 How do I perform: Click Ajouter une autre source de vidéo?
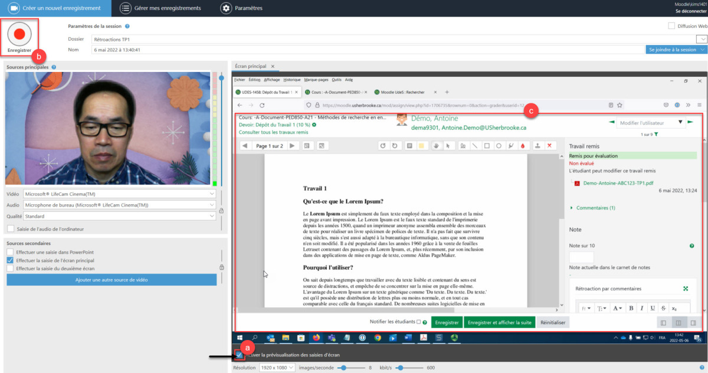tap(112, 279)
